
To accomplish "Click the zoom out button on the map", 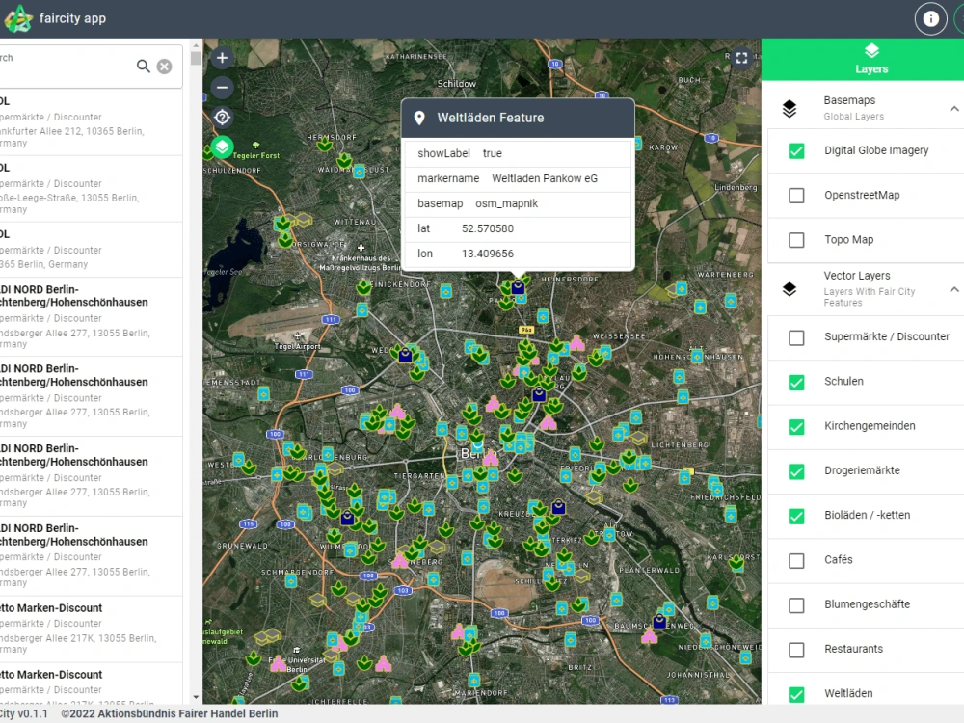I will click(222, 87).
